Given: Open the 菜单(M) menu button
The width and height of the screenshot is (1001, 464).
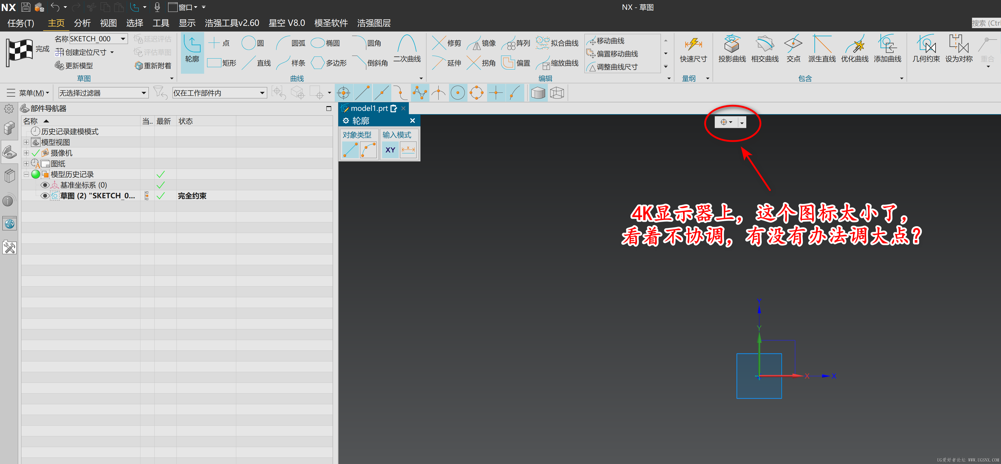Looking at the screenshot, I should pyautogui.click(x=28, y=93).
